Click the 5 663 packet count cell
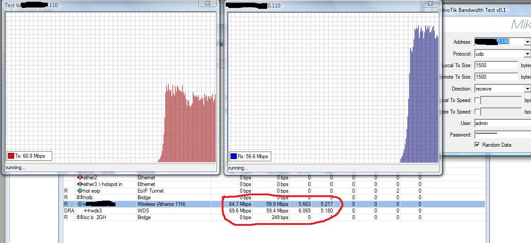The width and height of the screenshot is (531, 243). point(304,204)
